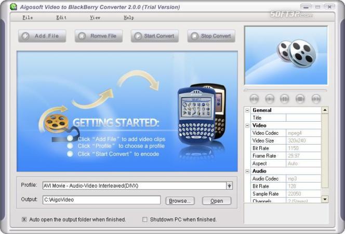345x234 pixels.
Task: Open the Help menu
Action: [129, 18]
